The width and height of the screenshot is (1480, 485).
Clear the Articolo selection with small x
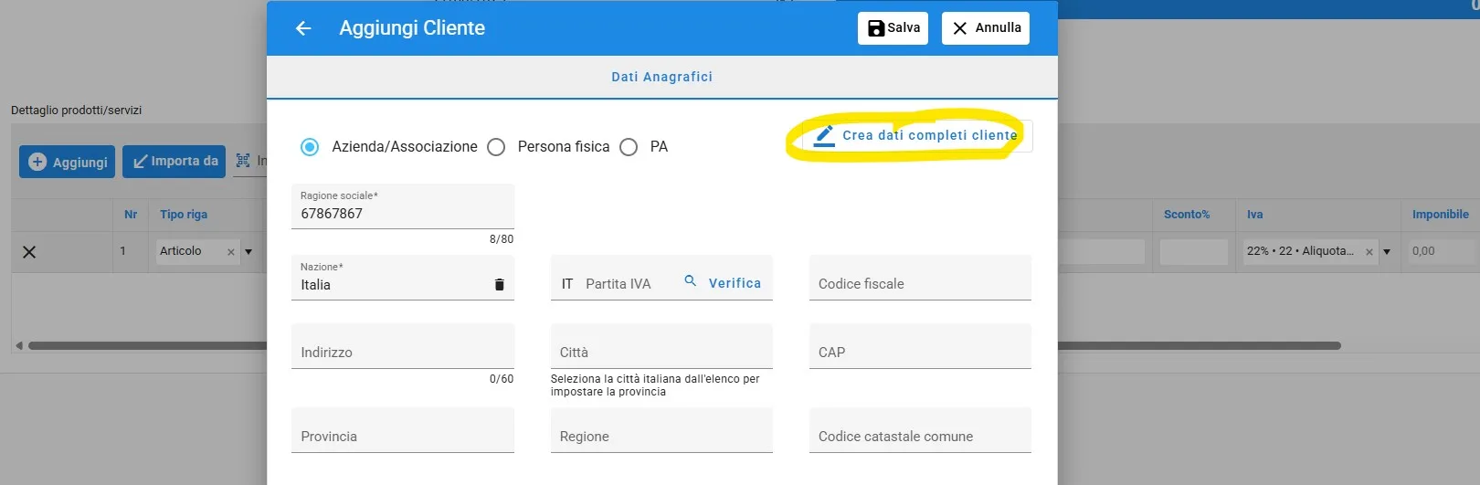(x=231, y=252)
